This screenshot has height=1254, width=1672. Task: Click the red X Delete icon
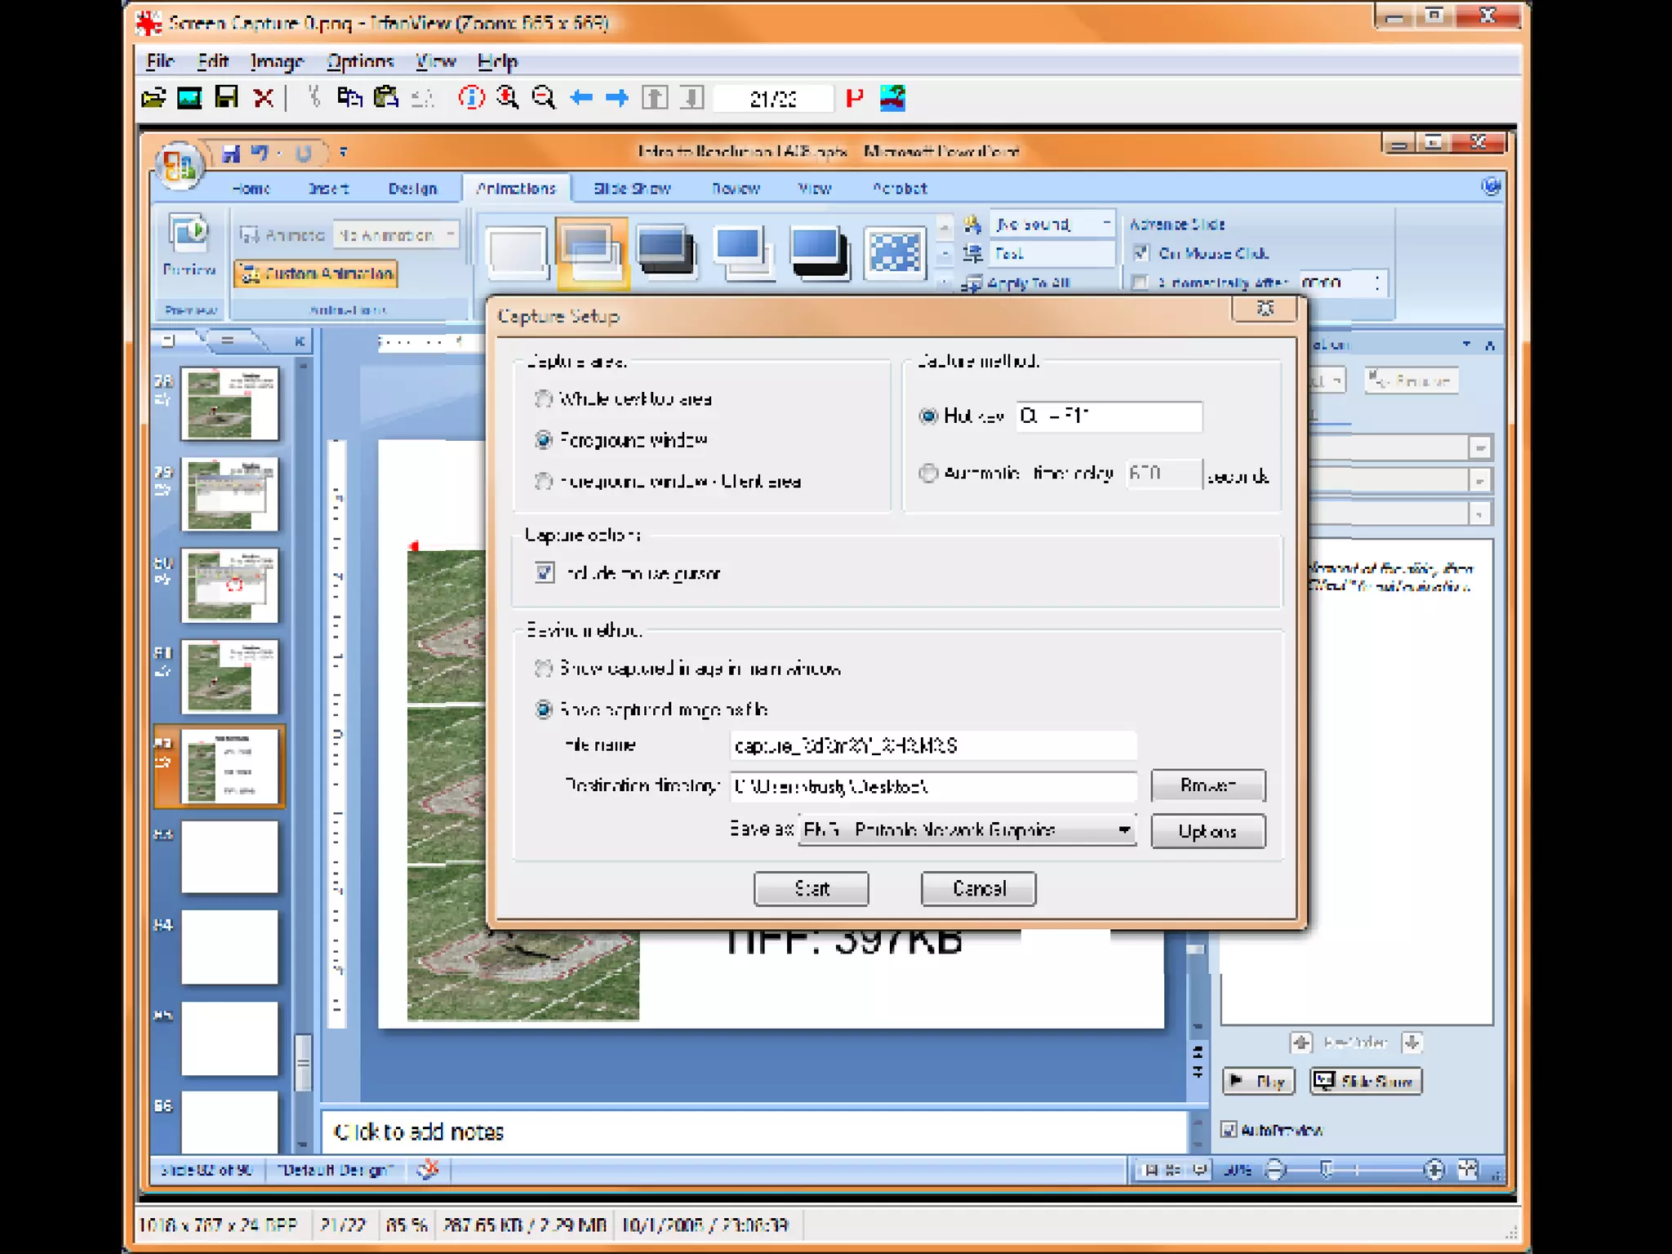[263, 99]
